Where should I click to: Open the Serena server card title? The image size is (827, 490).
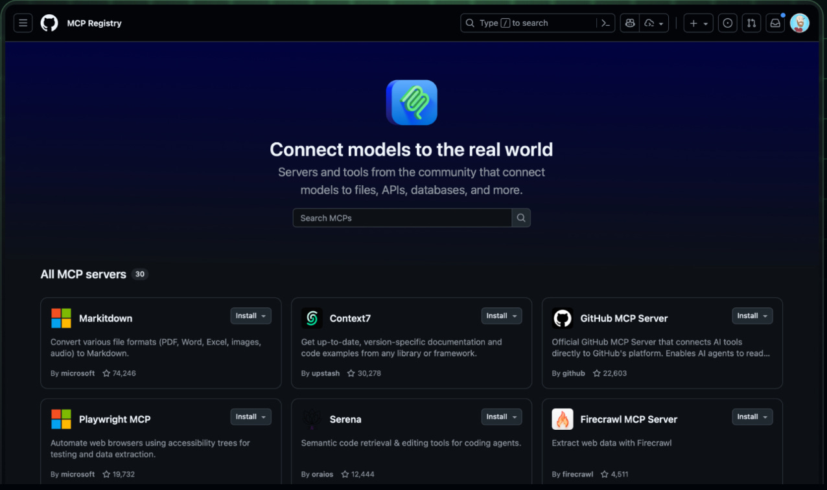click(345, 419)
